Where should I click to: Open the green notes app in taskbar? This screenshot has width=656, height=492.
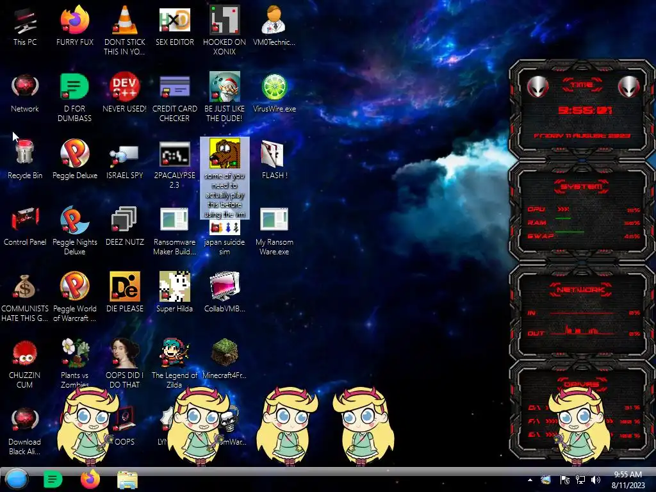[53, 479]
